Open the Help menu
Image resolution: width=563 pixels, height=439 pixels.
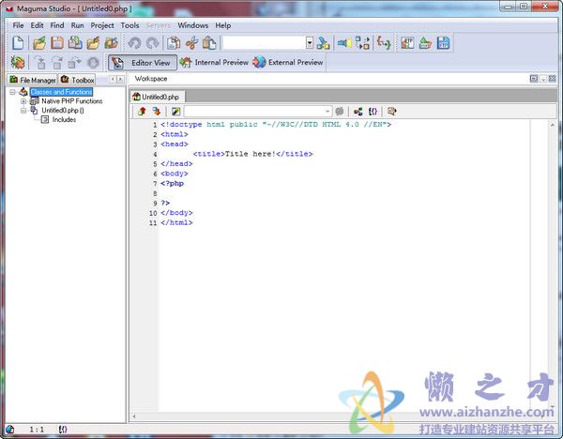pos(223,25)
